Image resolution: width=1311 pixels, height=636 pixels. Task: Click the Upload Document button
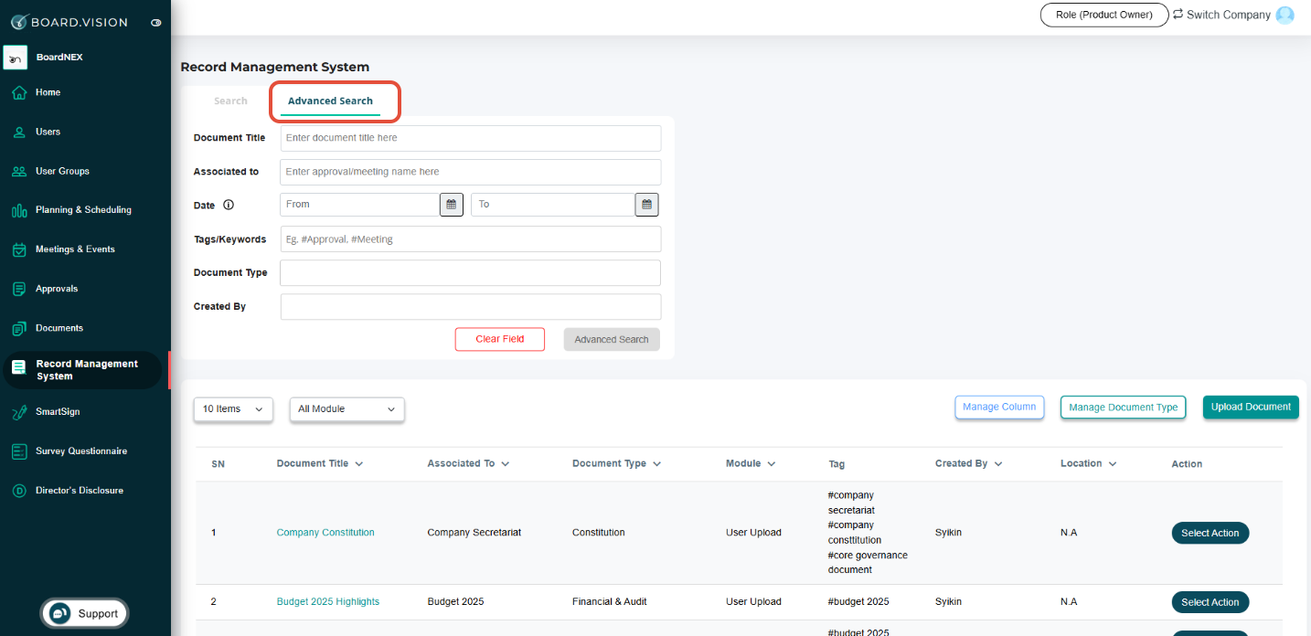point(1251,408)
